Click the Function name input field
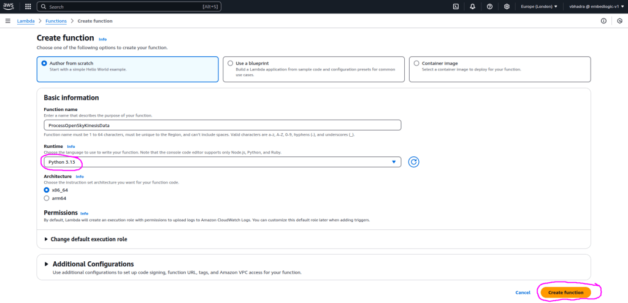 (x=221, y=125)
